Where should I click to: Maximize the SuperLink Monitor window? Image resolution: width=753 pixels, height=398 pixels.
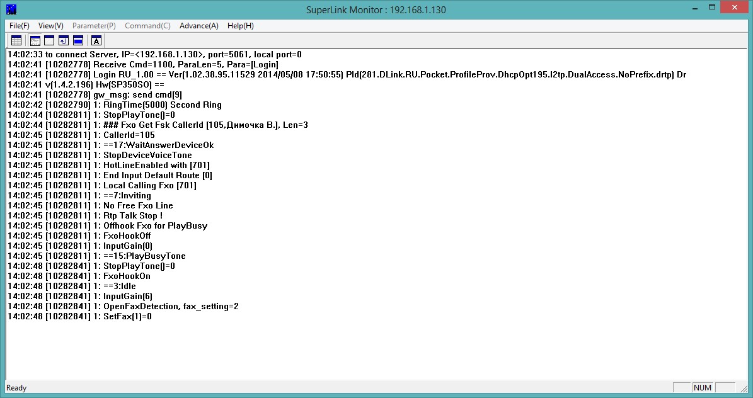[712, 7]
